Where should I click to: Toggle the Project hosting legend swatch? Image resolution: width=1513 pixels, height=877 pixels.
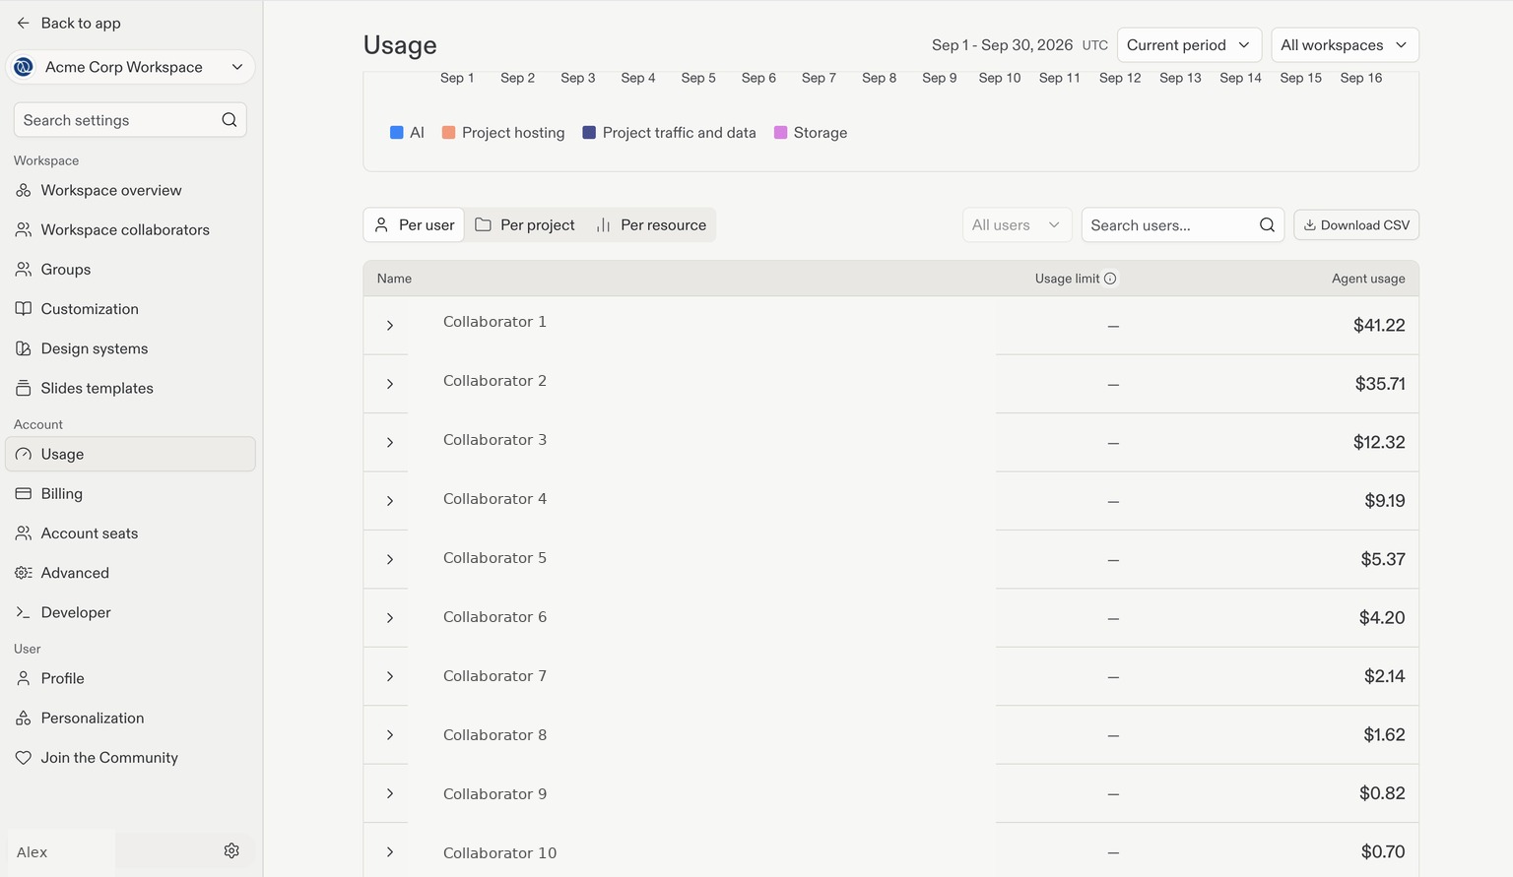click(449, 132)
